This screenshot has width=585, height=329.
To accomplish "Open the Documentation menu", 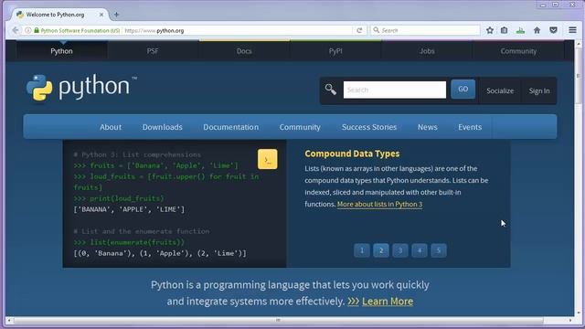I will coord(231,127).
